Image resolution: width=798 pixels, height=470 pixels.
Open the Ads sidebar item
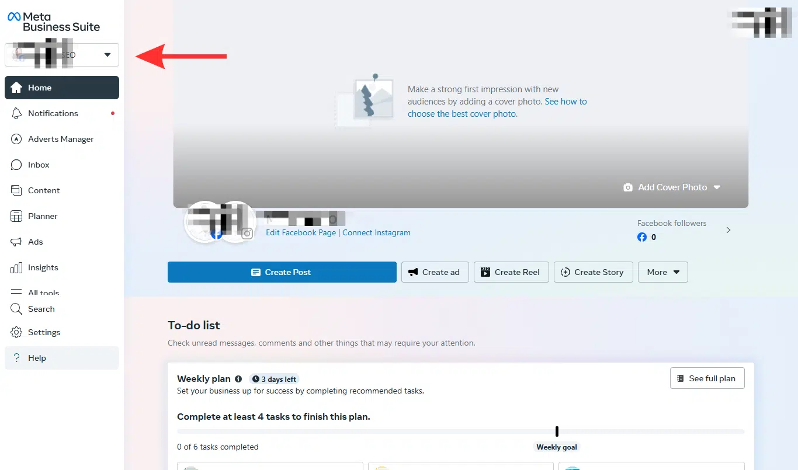[x=62, y=242]
